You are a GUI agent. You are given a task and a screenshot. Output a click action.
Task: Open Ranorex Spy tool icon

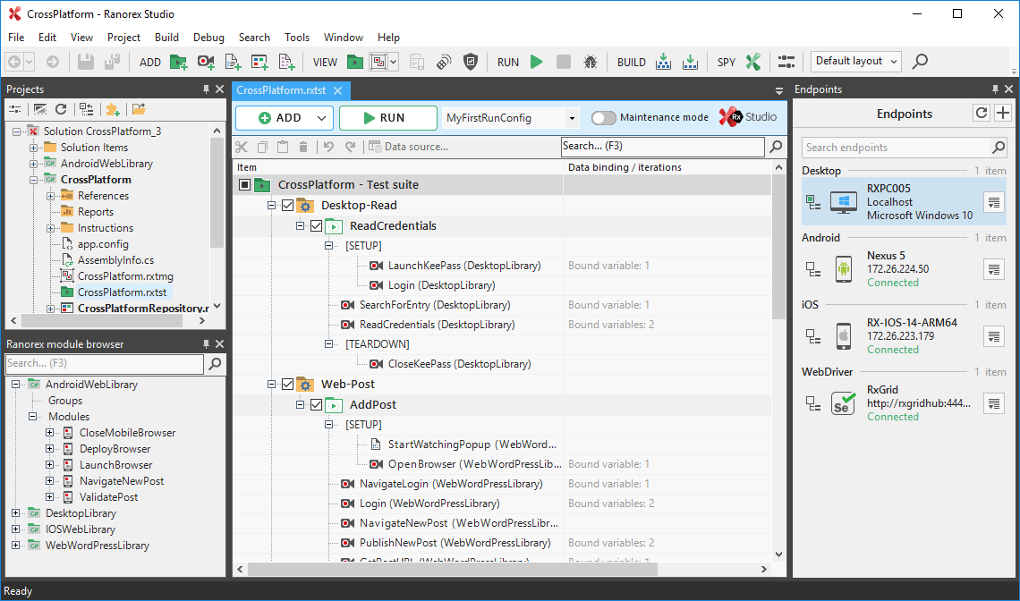coord(752,62)
